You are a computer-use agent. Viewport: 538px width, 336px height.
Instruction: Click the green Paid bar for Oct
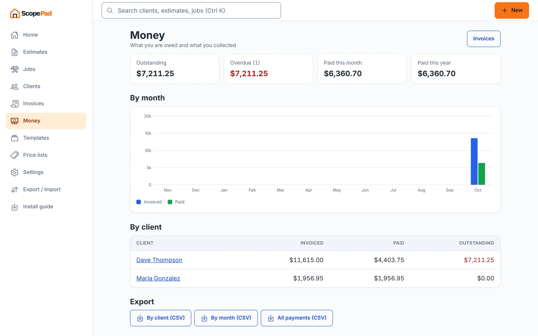click(482, 174)
